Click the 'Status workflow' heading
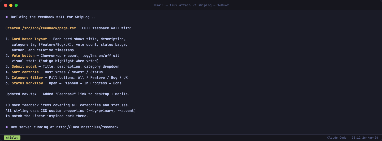The width and height of the screenshot is (382, 141). (27, 83)
